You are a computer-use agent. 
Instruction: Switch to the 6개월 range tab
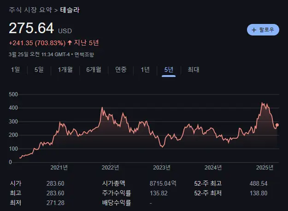94,70
